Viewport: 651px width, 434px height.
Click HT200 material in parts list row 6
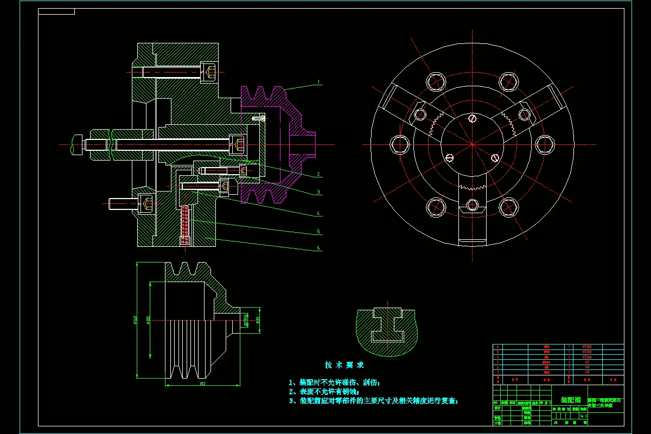click(587, 346)
